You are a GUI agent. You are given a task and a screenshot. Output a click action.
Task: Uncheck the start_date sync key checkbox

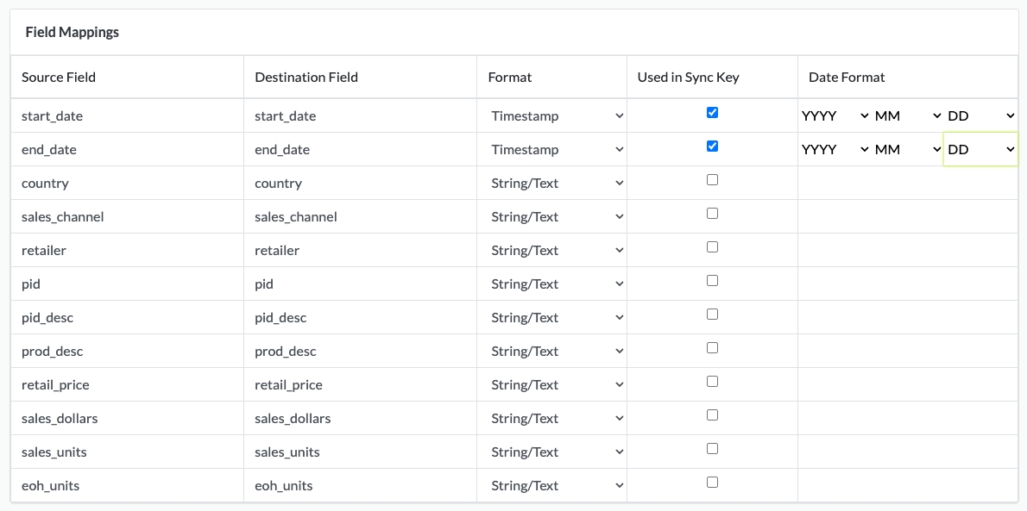pyautogui.click(x=712, y=113)
